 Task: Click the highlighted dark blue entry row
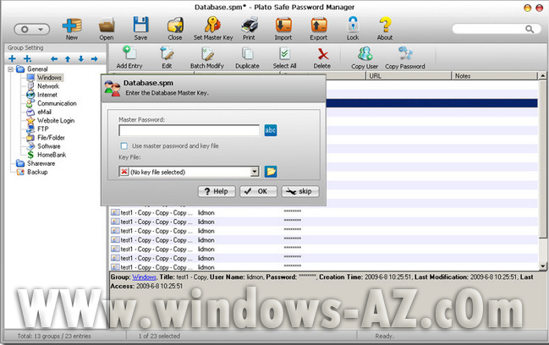click(431, 103)
